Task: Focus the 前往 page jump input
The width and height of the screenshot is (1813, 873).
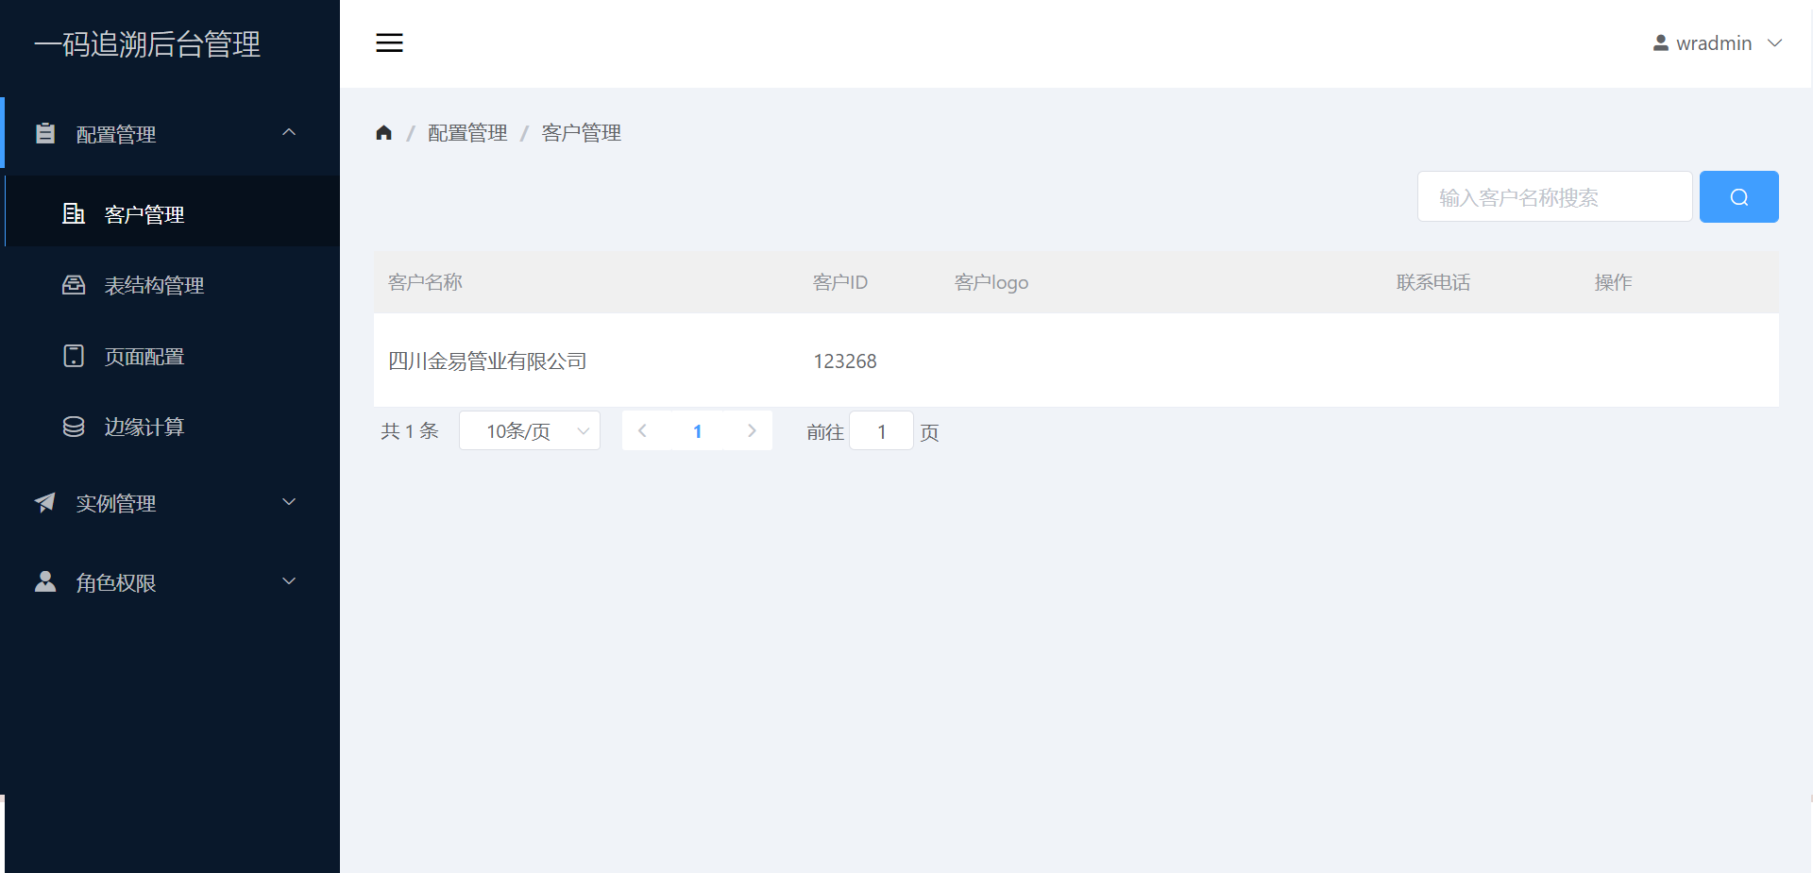Action: tap(881, 430)
